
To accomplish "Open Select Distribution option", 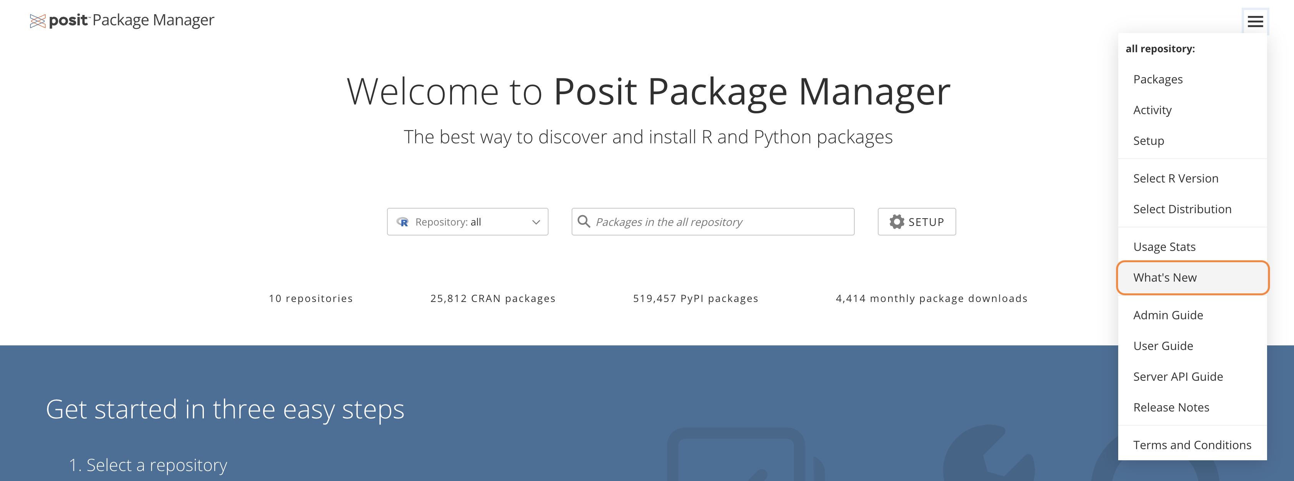I will pos(1182,209).
